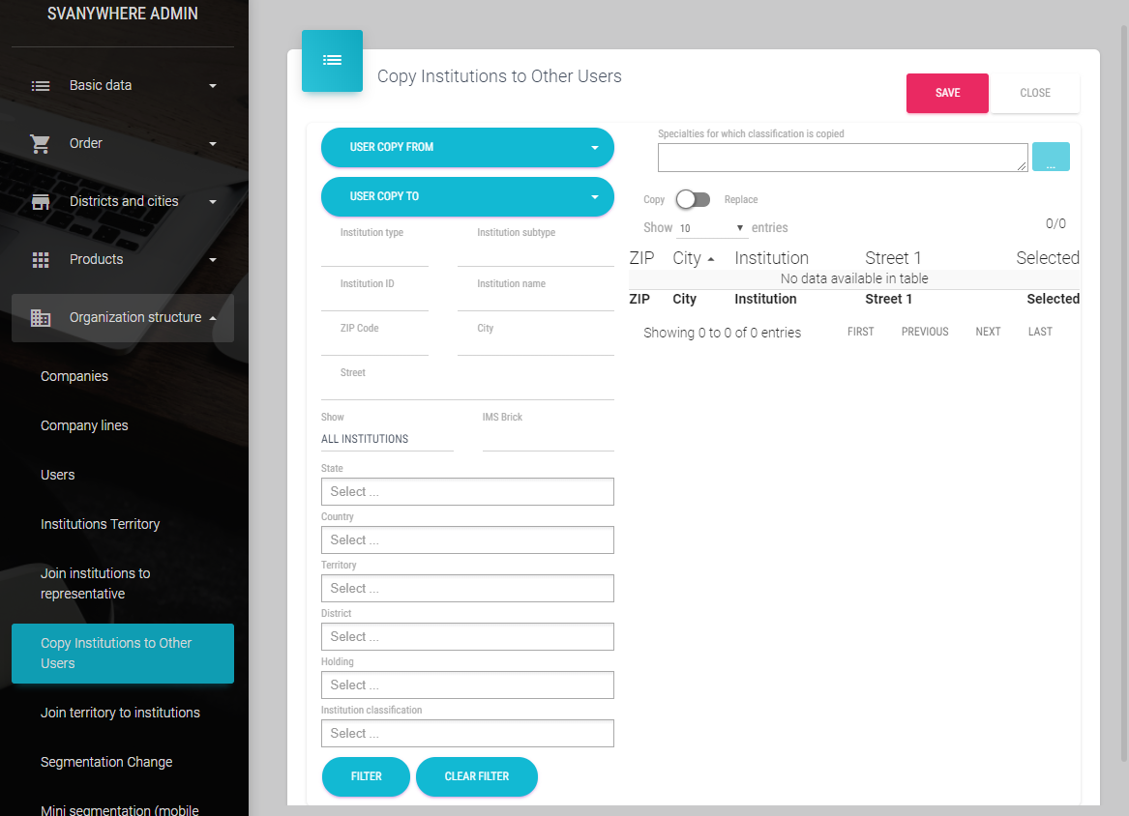Toggle the Copy/Replace switch
This screenshot has height=816, width=1129.
pos(693,199)
